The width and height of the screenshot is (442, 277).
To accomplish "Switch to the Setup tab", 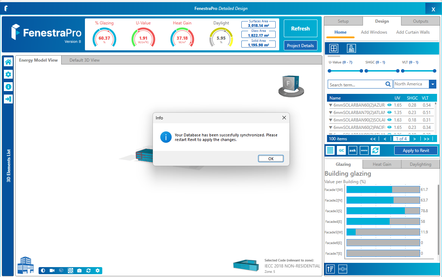I will coord(343,21).
